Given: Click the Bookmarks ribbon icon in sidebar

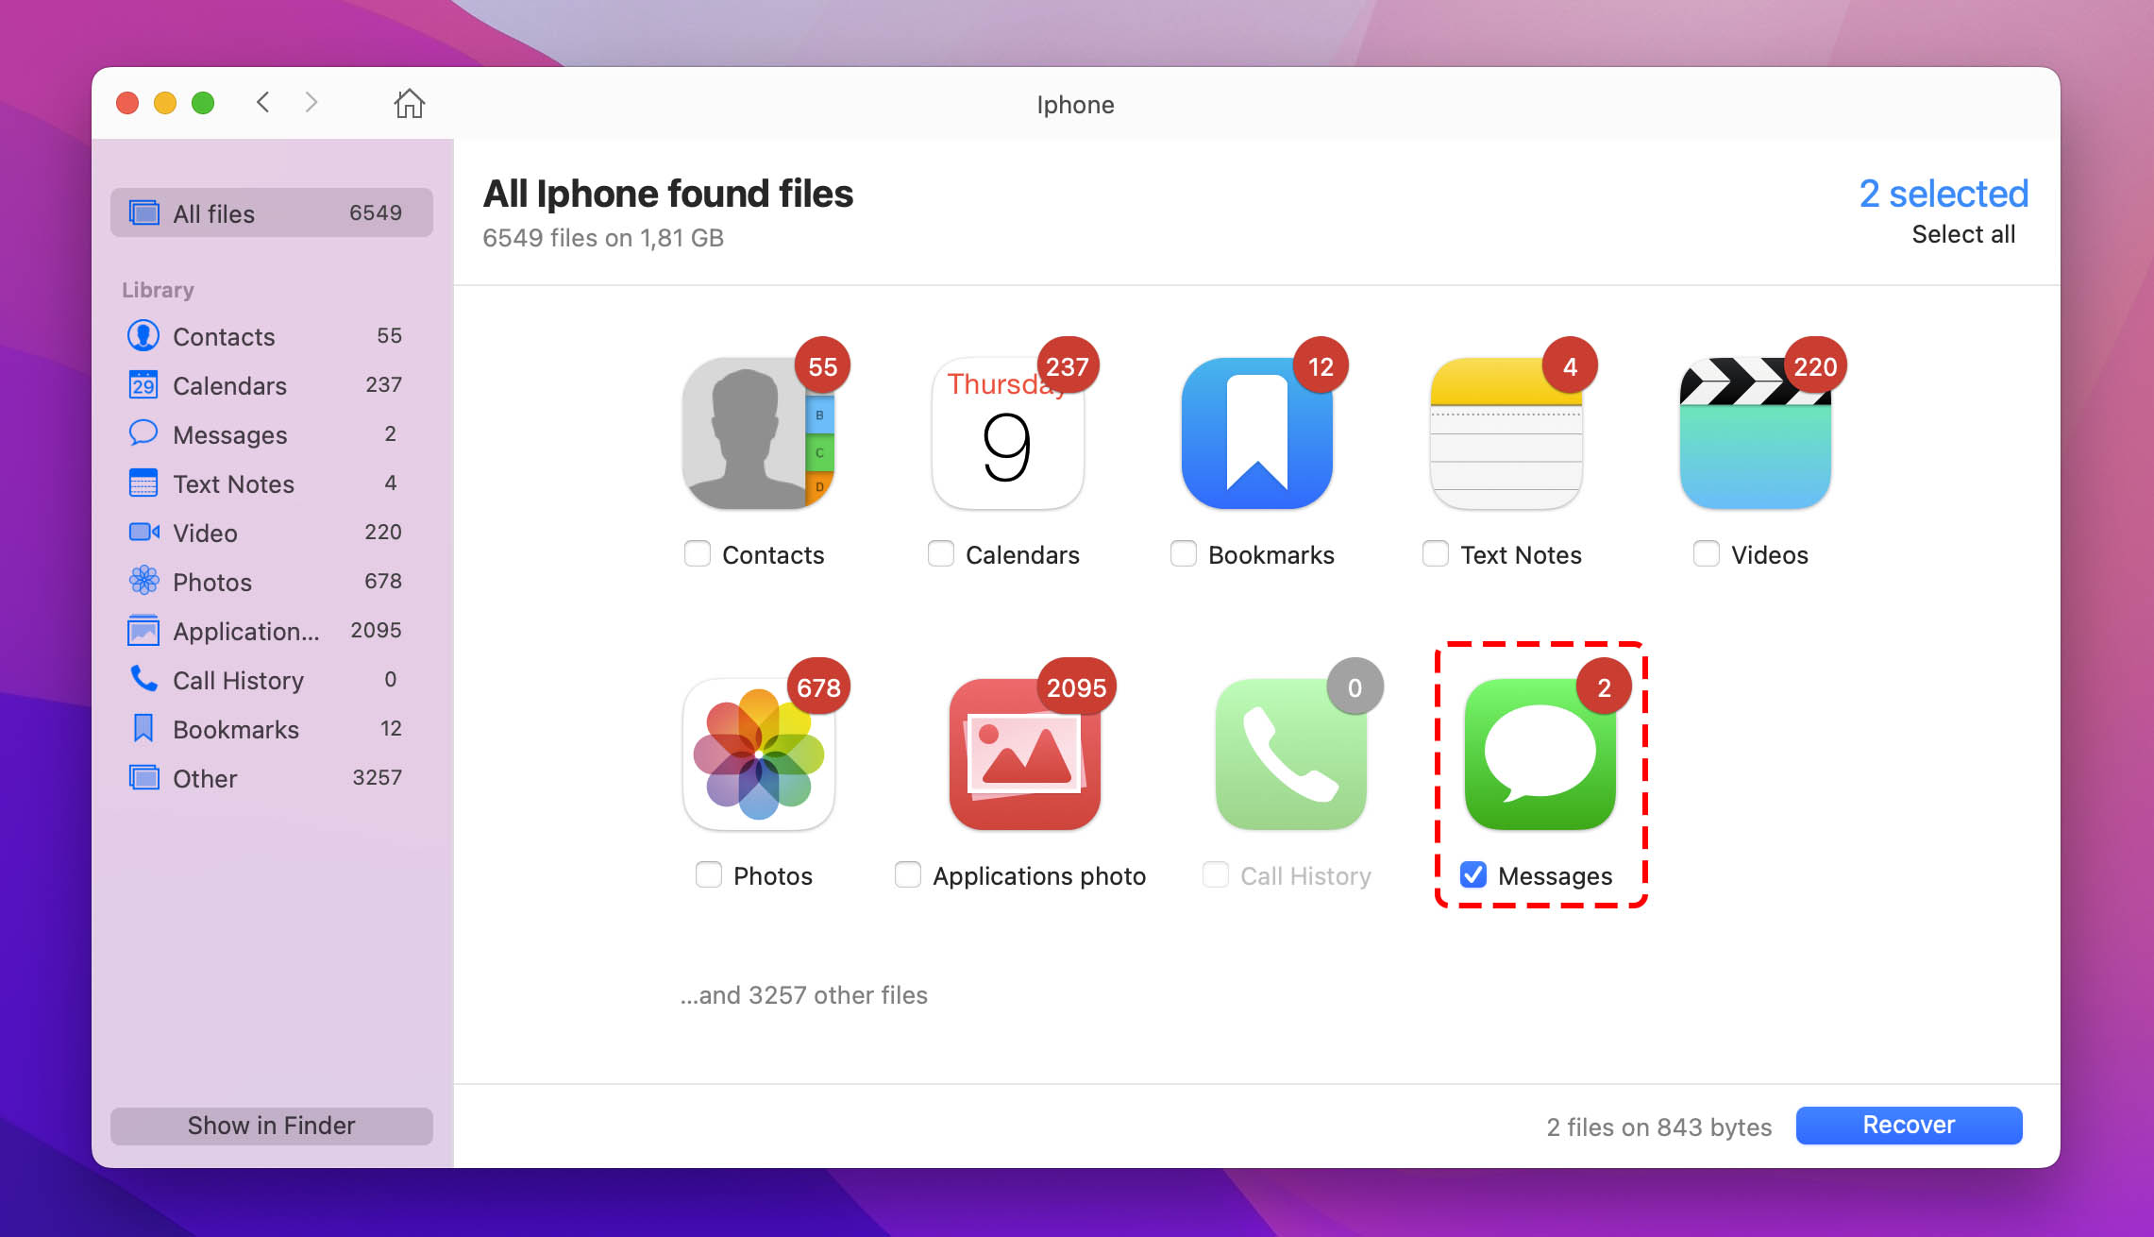Looking at the screenshot, I should (x=143, y=728).
